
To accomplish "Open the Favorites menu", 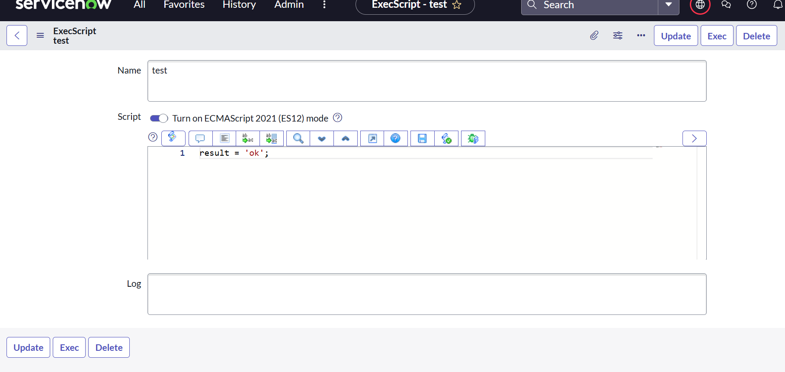I will (184, 5).
